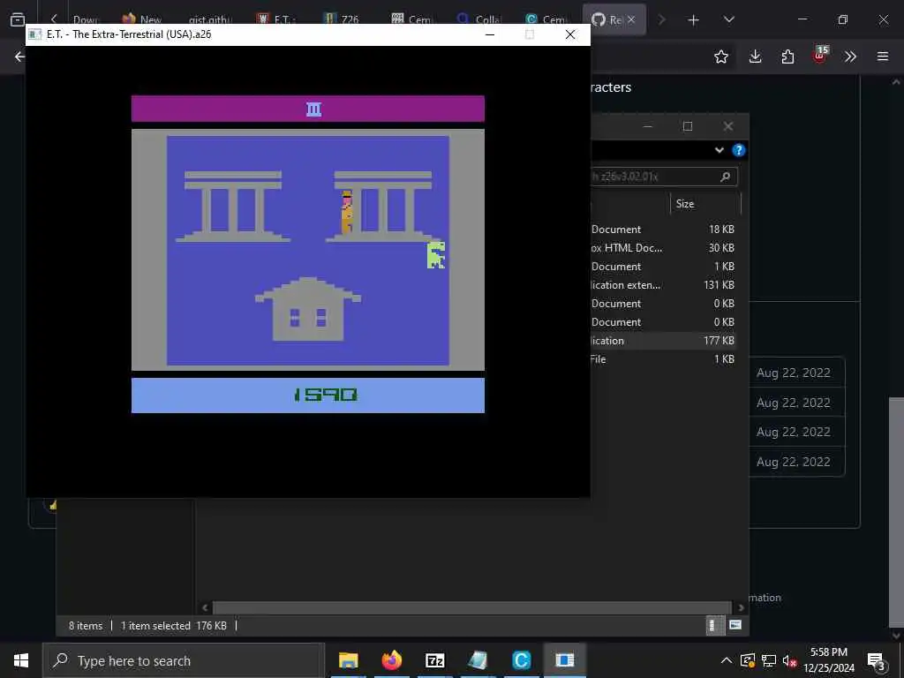
Task: Open the notification center
Action: click(x=876, y=660)
